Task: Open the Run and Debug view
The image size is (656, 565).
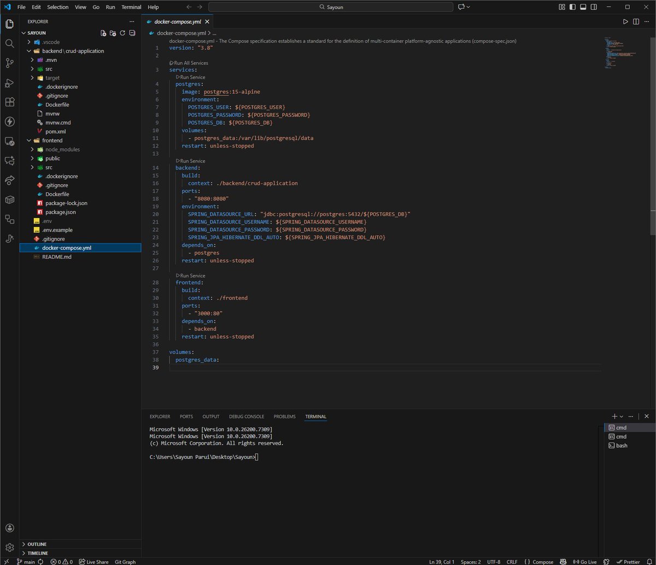Action: click(9, 83)
